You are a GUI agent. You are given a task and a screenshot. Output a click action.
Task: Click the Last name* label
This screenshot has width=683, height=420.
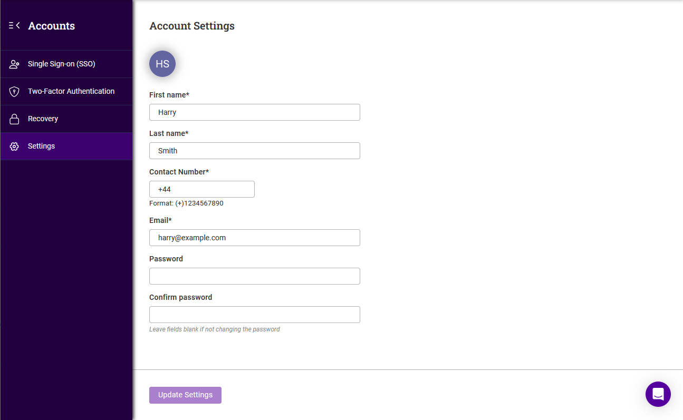(169, 133)
